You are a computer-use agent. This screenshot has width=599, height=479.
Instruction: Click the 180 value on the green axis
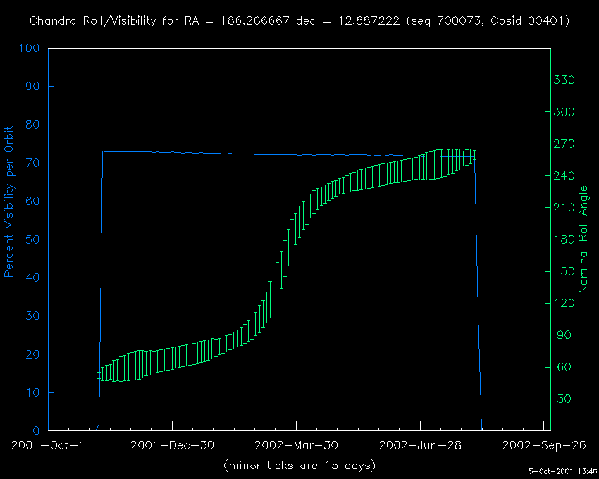point(566,240)
